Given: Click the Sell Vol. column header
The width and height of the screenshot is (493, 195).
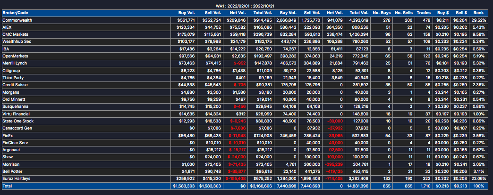Looking at the screenshot, I should click(x=312, y=13).
